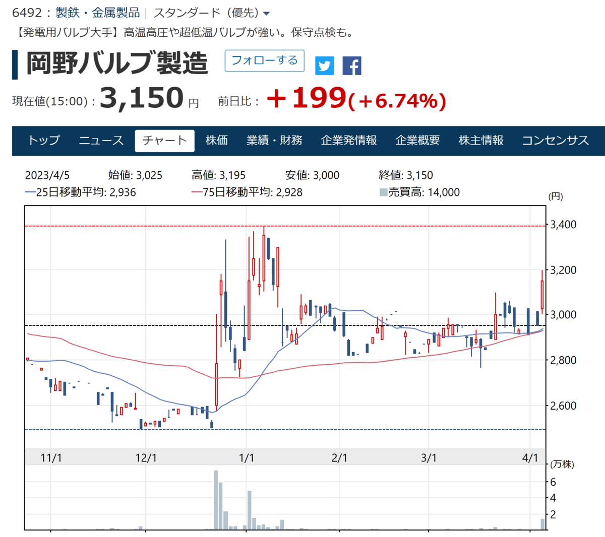Switch to 企業発情報 tab
The height and width of the screenshot is (537, 605).
[349, 141]
